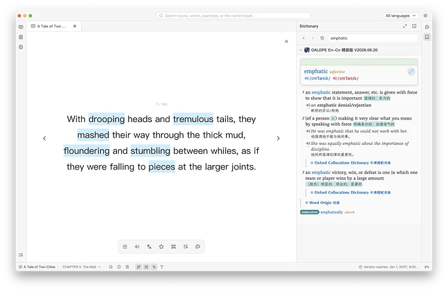Select the A Tale of Two tab
Viewport: 448px width, 291px height.
(51, 26)
